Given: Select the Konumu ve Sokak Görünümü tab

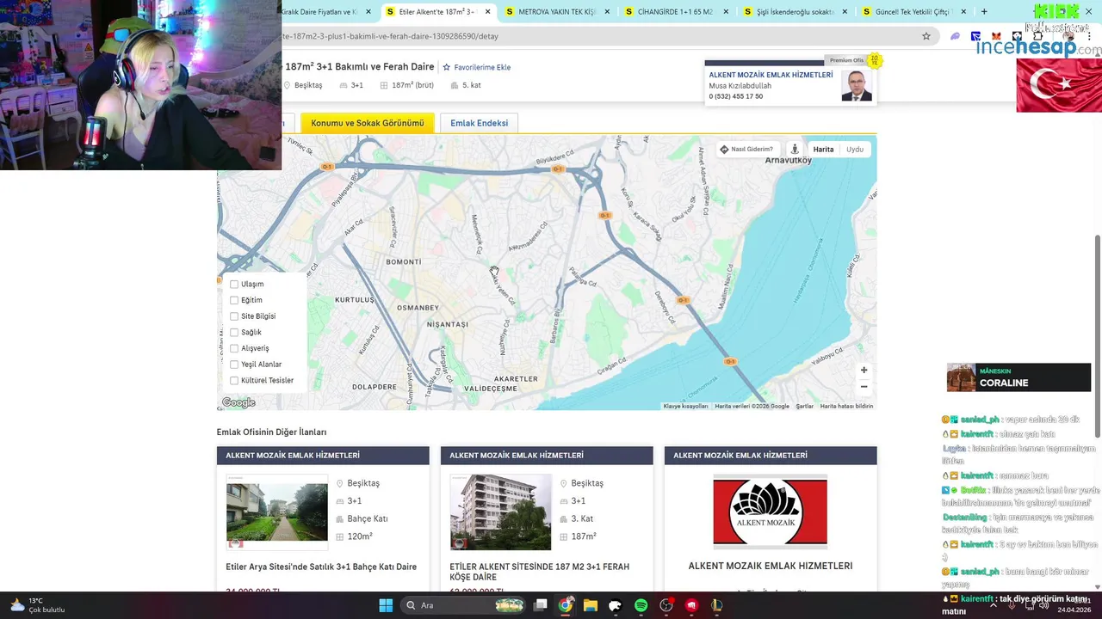Looking at the screenshot, I should tap(368, 123).
